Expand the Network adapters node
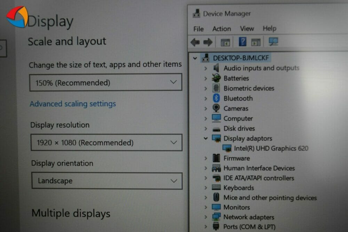 click(x=206, y=217)
